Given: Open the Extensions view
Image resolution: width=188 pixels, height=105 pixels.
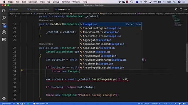Looking at the screenshot, I should (4, 40).
